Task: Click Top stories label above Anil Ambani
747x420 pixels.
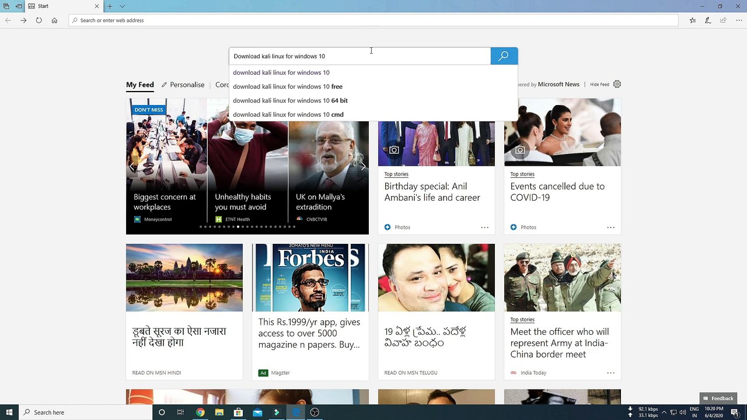Action: (x=396, y=174)
